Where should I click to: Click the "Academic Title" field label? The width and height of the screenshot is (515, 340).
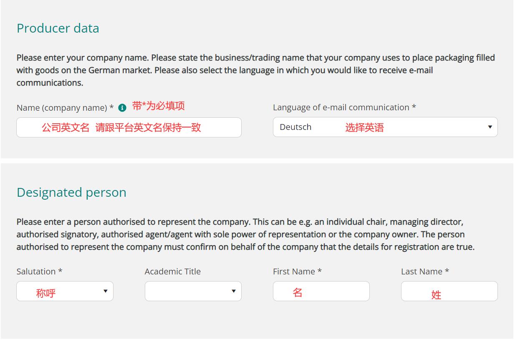[x=173, y=271]
